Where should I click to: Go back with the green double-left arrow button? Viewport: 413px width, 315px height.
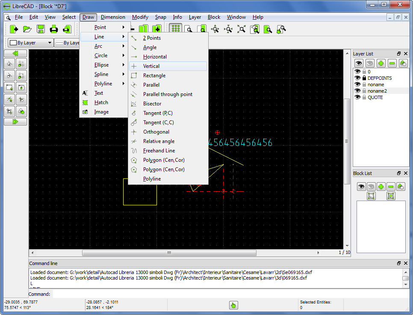(15, 53)
